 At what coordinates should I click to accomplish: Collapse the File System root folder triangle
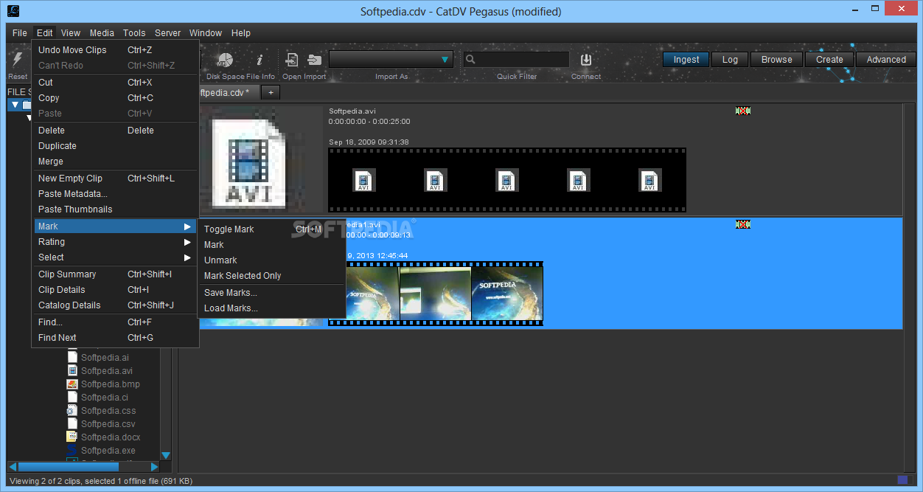pyautogui.click(x=15, y=105)
